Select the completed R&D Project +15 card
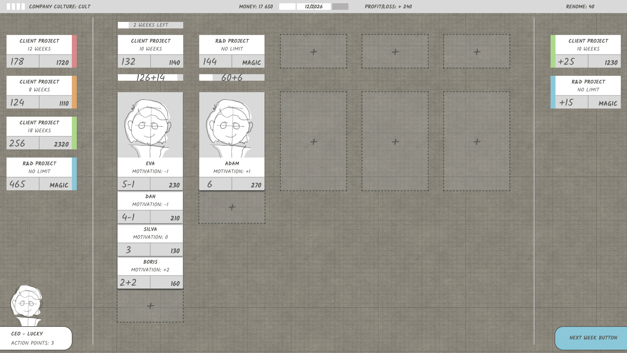This screenshot has height=353, width=627. pyautogui.click(x=585, y=92)
